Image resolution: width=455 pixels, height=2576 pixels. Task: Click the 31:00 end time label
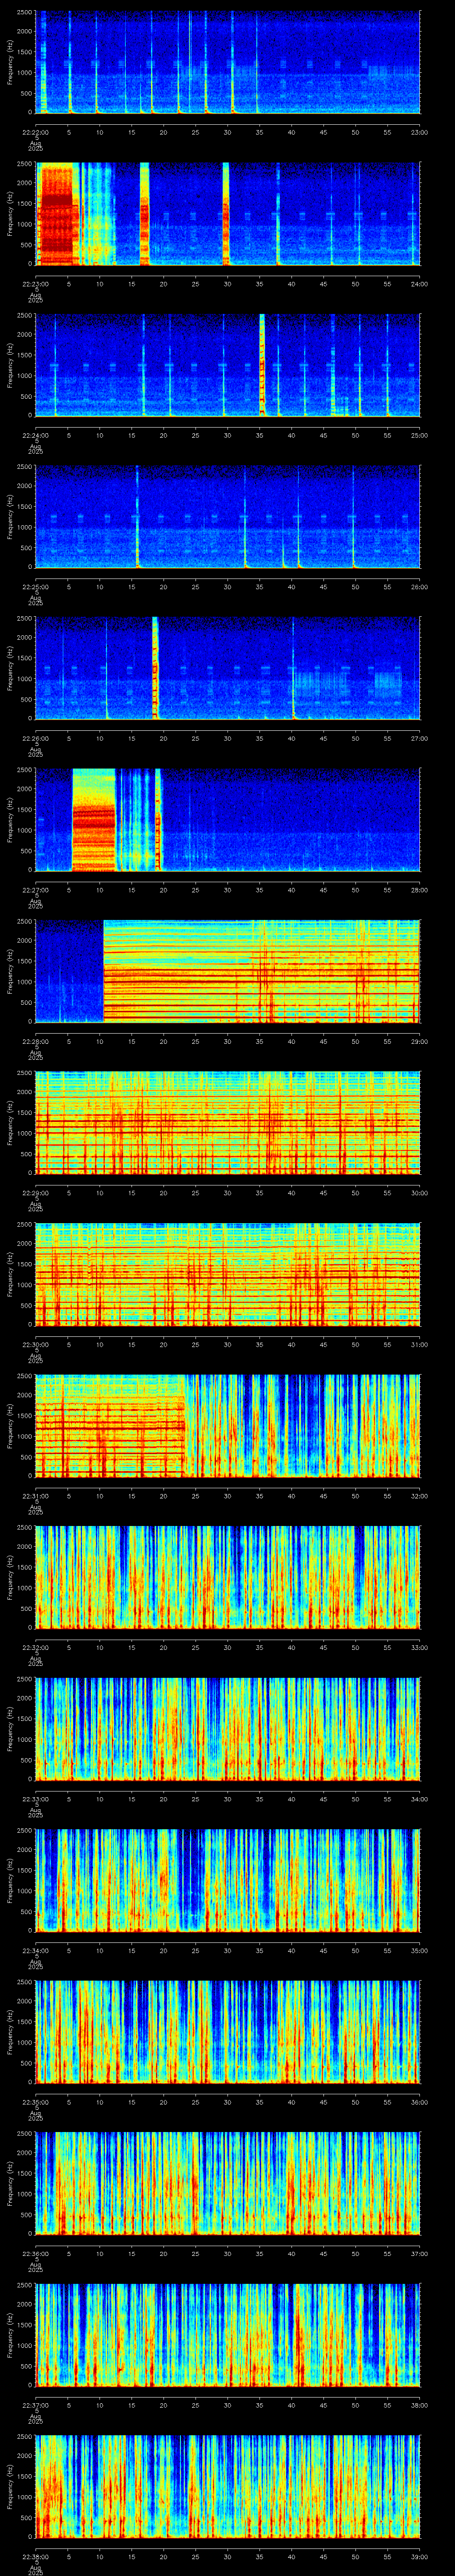tap(419, 1344)
